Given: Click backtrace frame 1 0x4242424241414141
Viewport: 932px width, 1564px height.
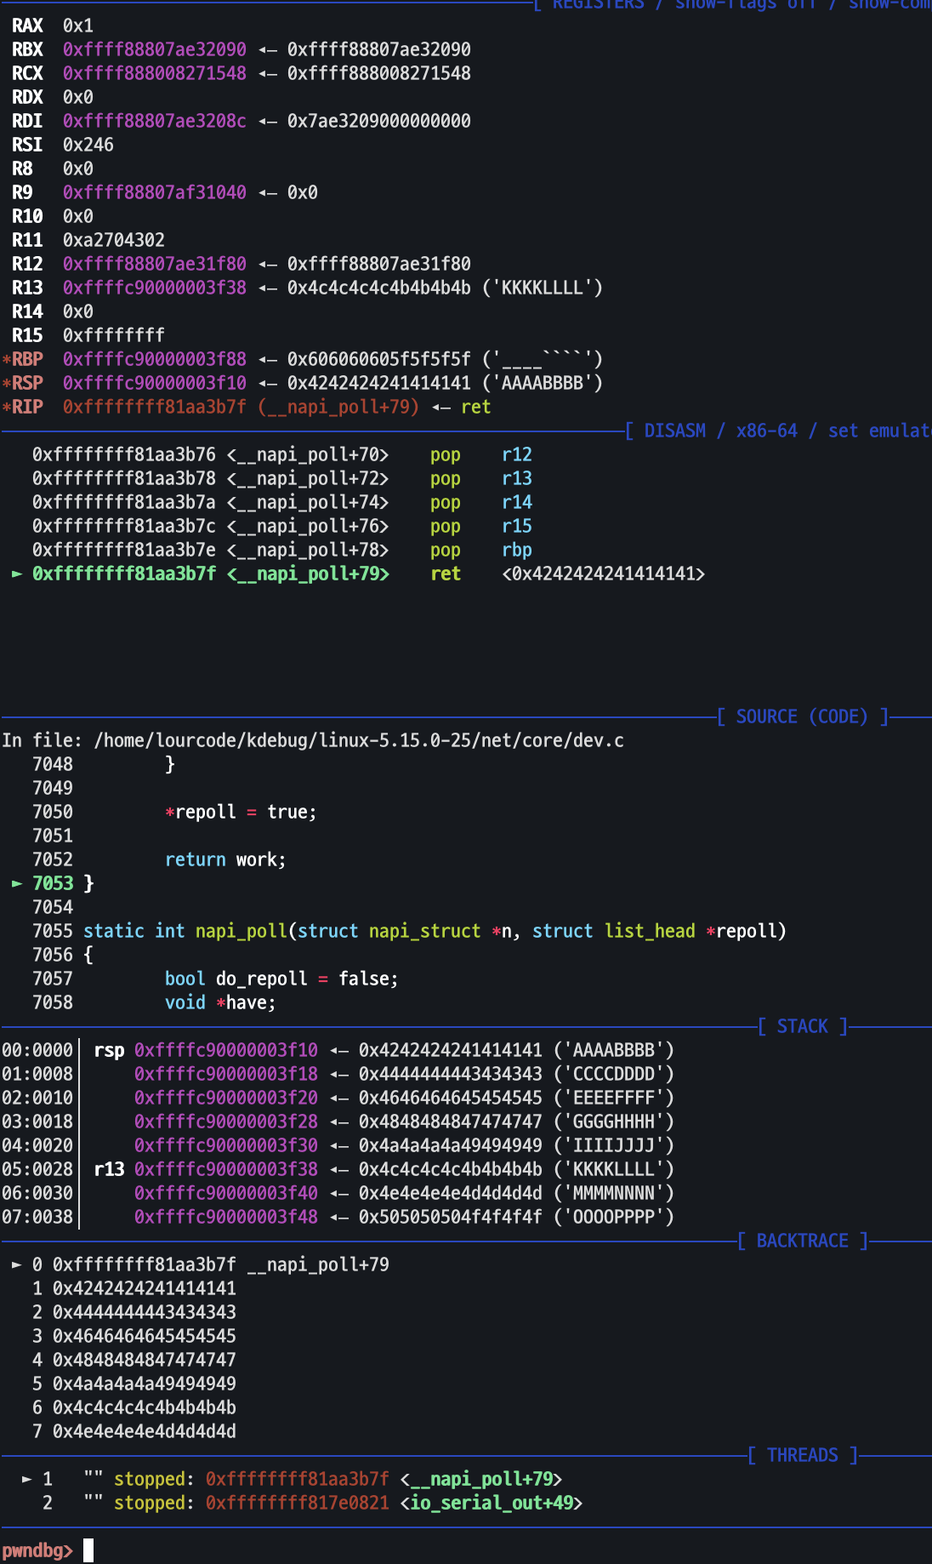Looking at the screenshot, I should coord(134,1288).
